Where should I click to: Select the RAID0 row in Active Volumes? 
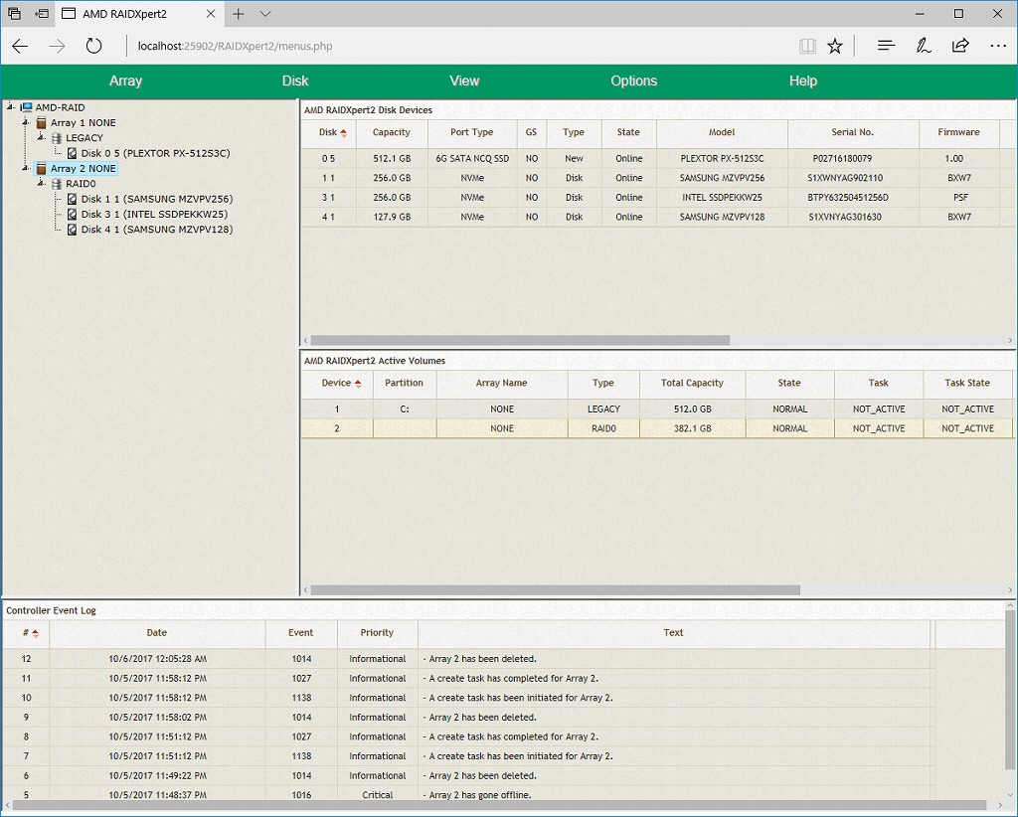pos(602,428)
